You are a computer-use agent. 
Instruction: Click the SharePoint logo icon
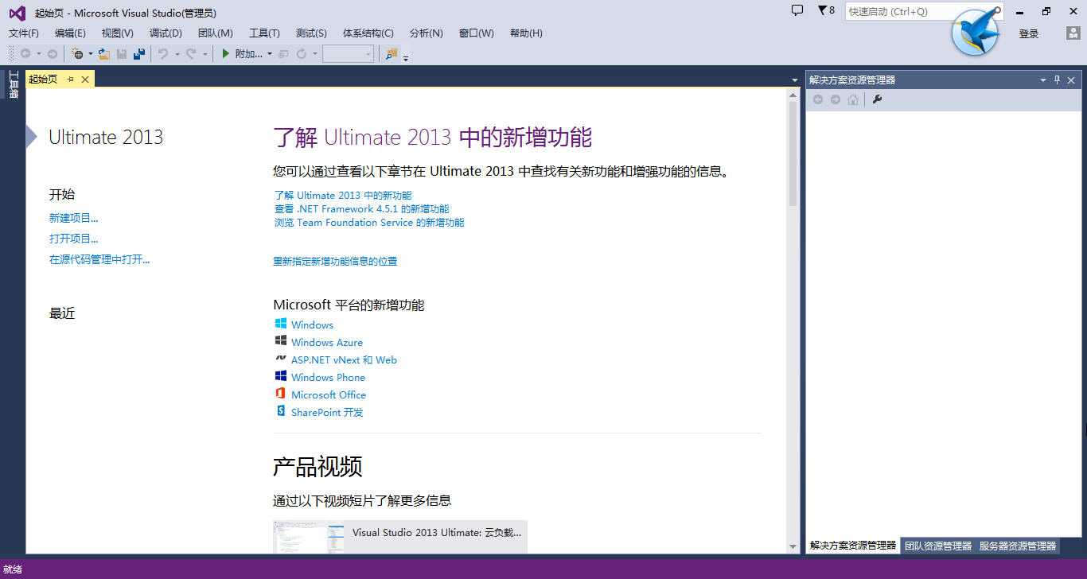pyautogui.click(x=280, y=411)
